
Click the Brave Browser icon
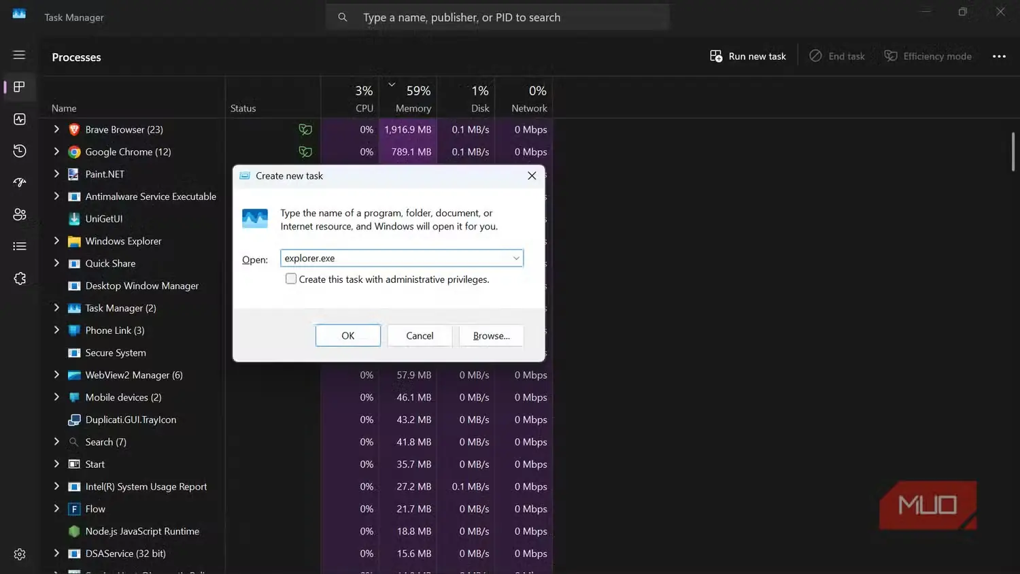click(74, 130)
